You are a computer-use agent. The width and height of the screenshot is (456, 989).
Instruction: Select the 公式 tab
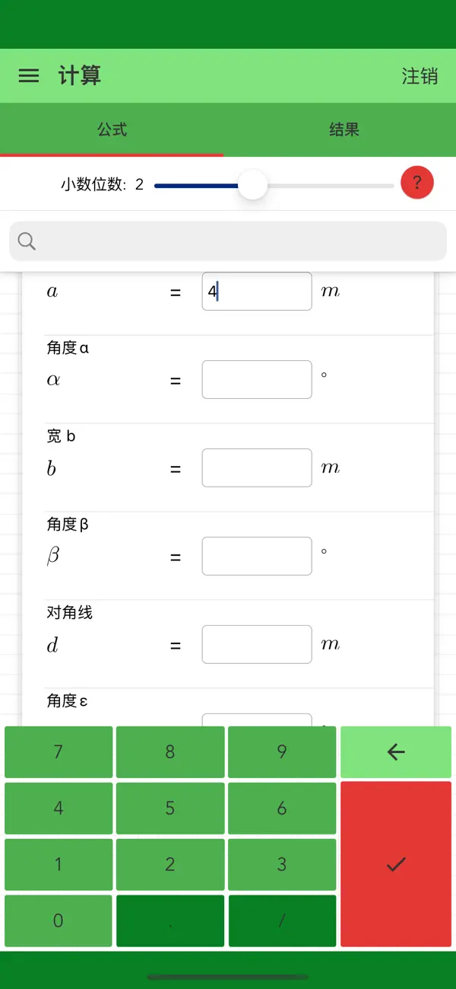(x=112, y=129)
